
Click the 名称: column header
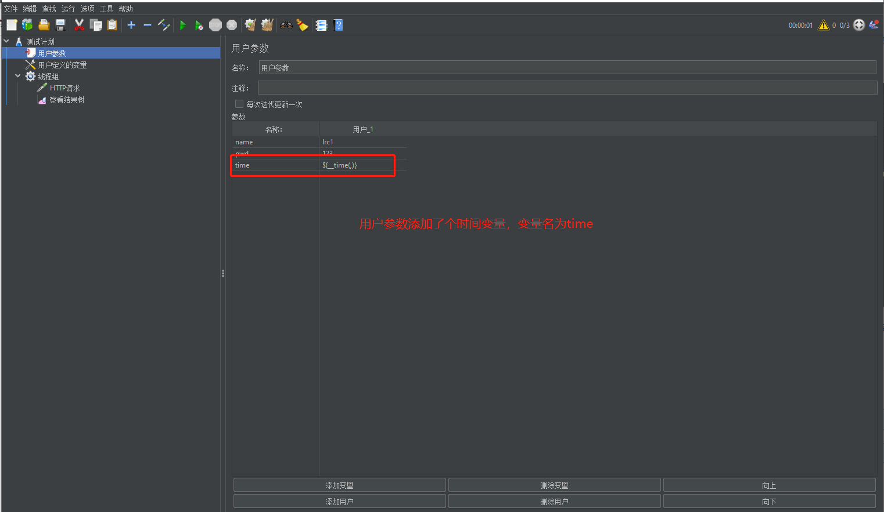275,129
